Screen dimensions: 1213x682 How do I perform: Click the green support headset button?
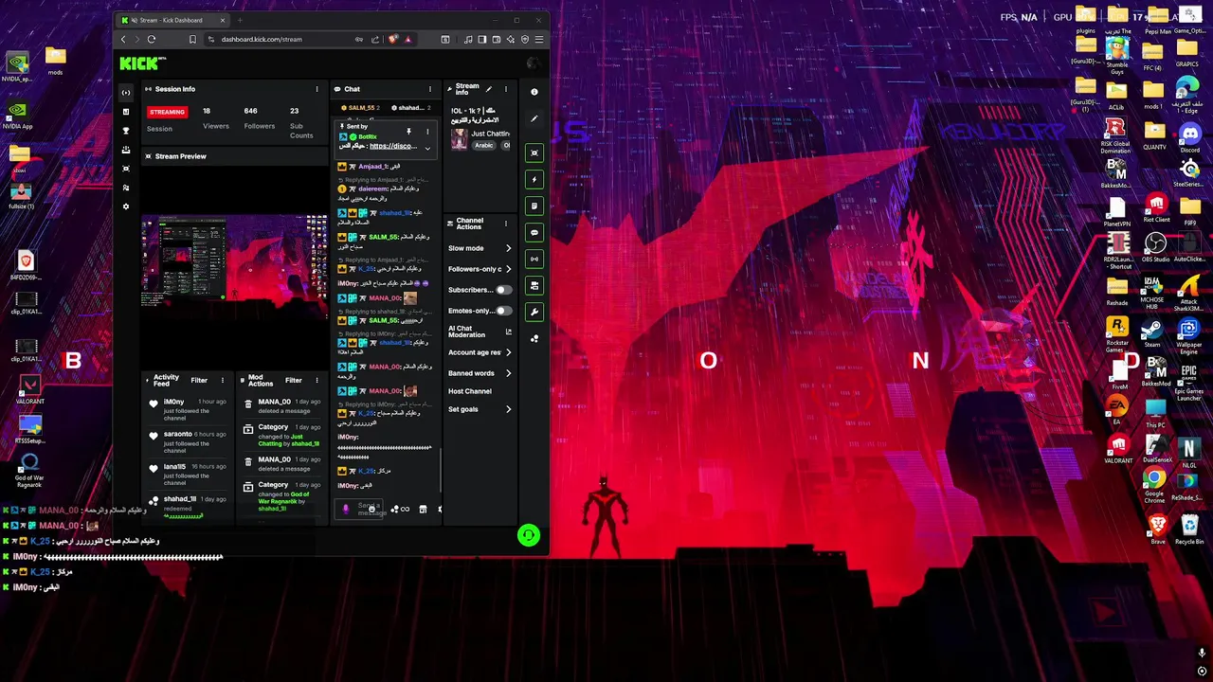pos(529,535)
